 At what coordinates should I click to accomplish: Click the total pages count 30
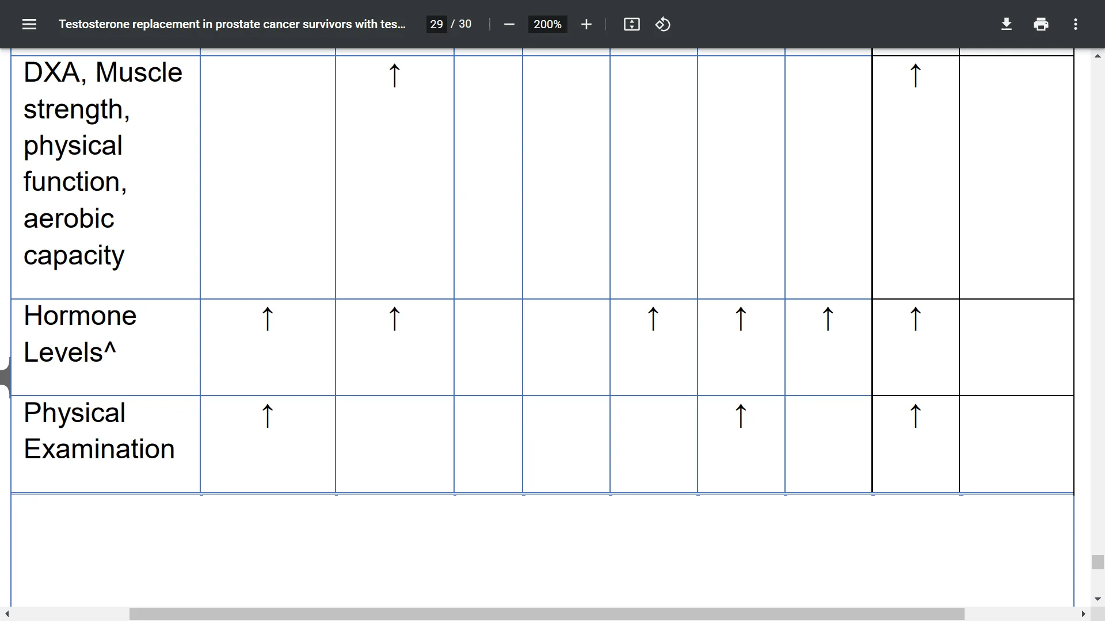465,24
